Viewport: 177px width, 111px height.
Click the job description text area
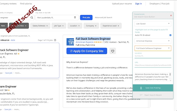tap(152, 77)
